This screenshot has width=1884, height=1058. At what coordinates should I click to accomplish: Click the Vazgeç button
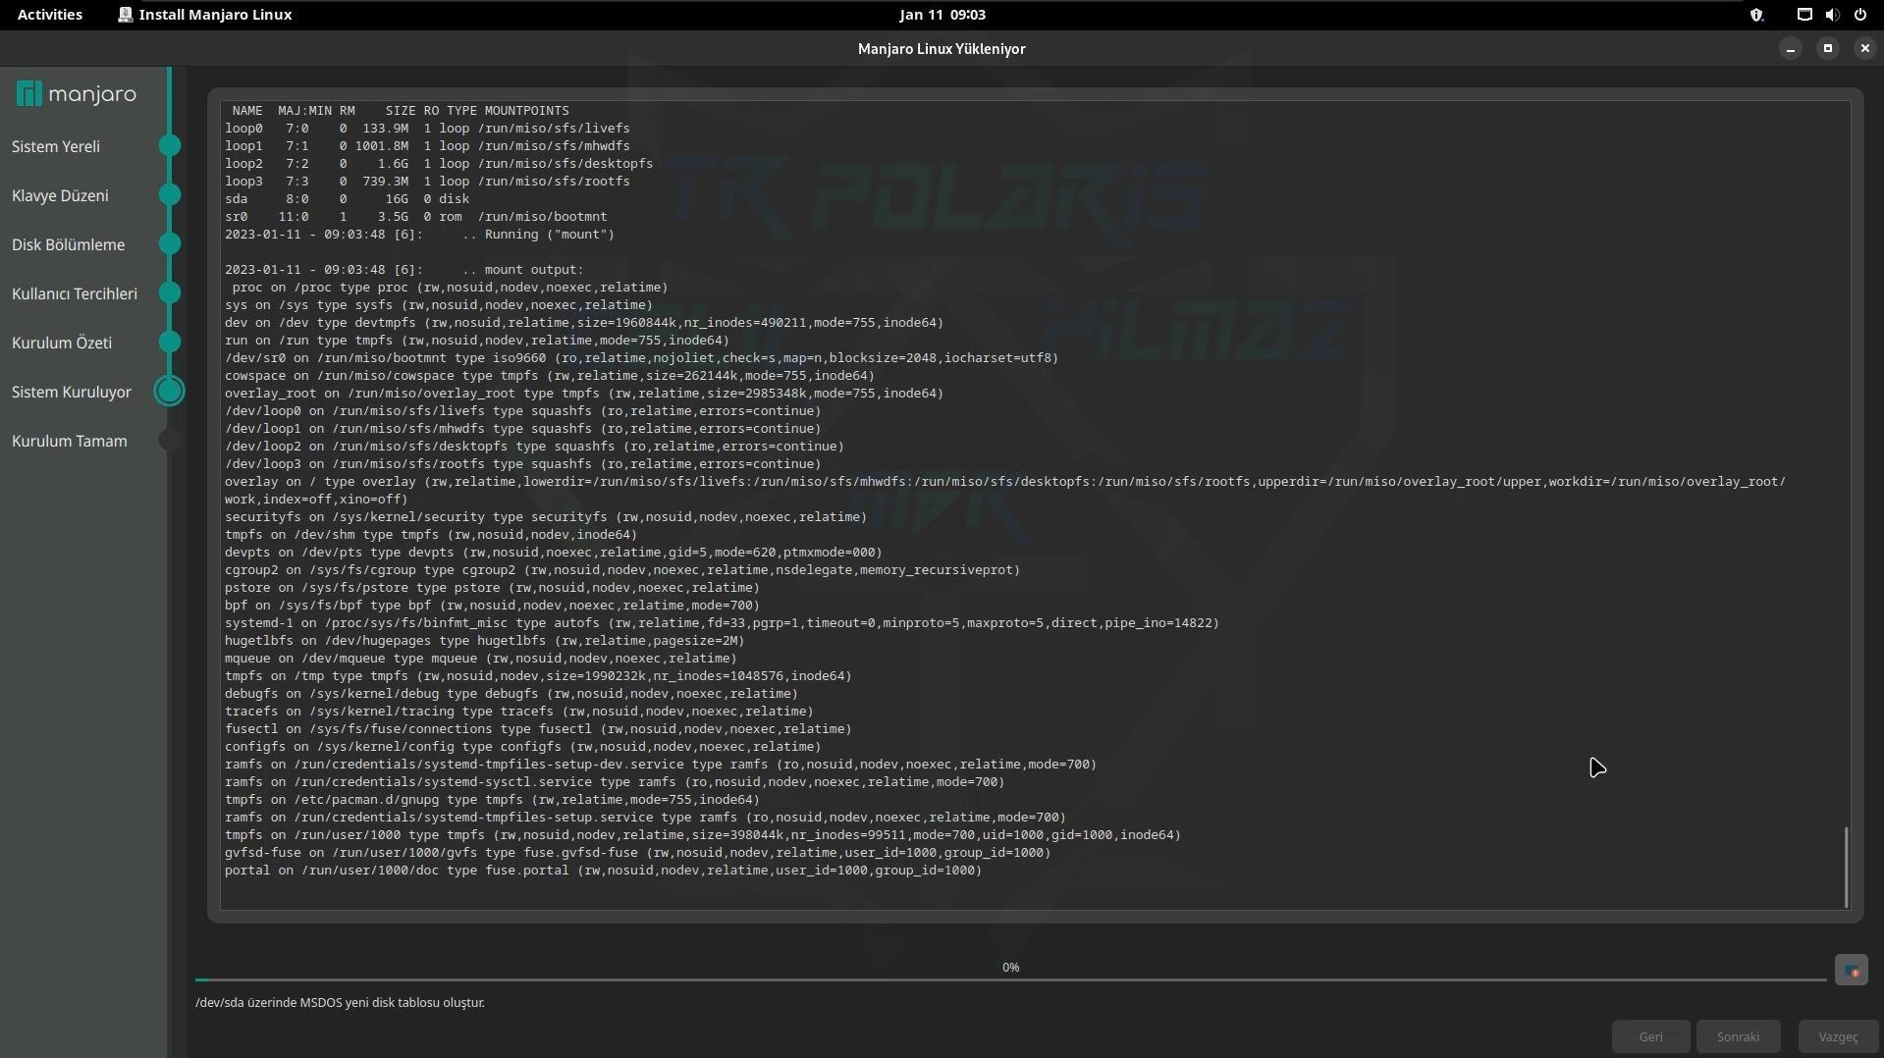point(1838,1036)
